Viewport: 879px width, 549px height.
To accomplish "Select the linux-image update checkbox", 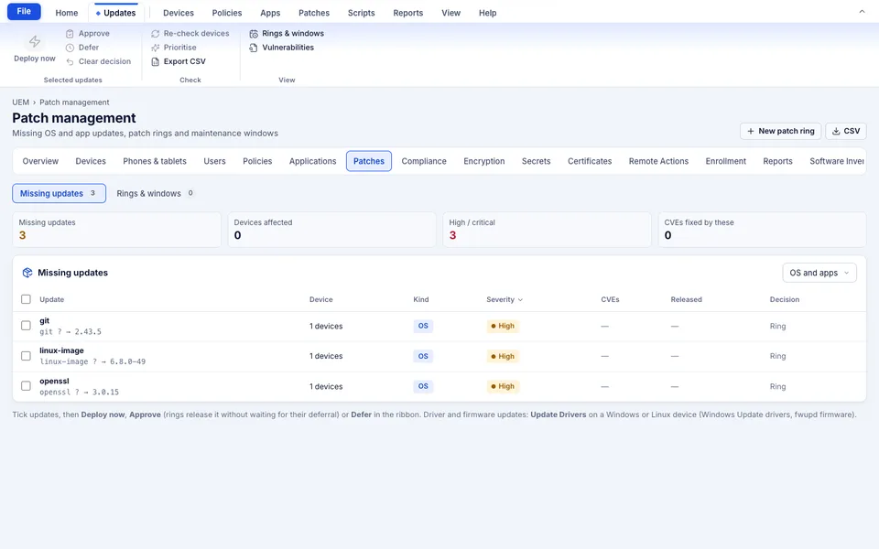I will click(x=26, y=356).
